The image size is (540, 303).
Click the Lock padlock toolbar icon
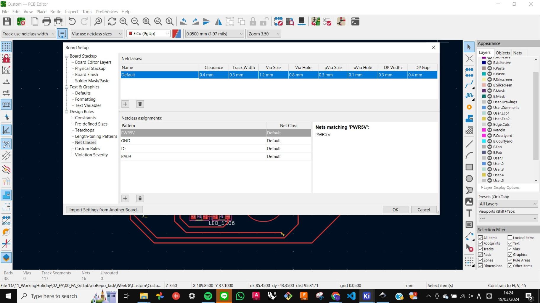[253, 22]
